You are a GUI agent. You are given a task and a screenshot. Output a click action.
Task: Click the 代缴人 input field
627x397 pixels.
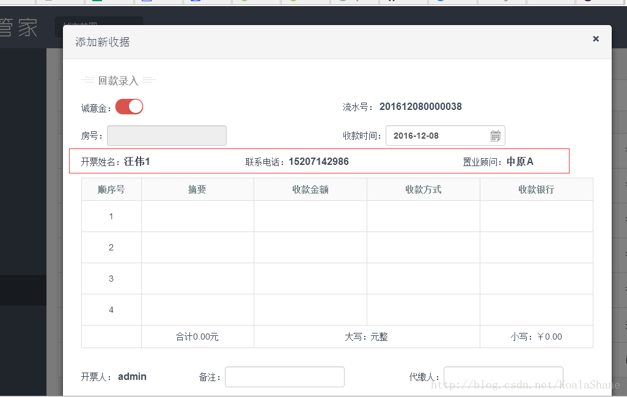pyautogui.click(x=504, y=377)
